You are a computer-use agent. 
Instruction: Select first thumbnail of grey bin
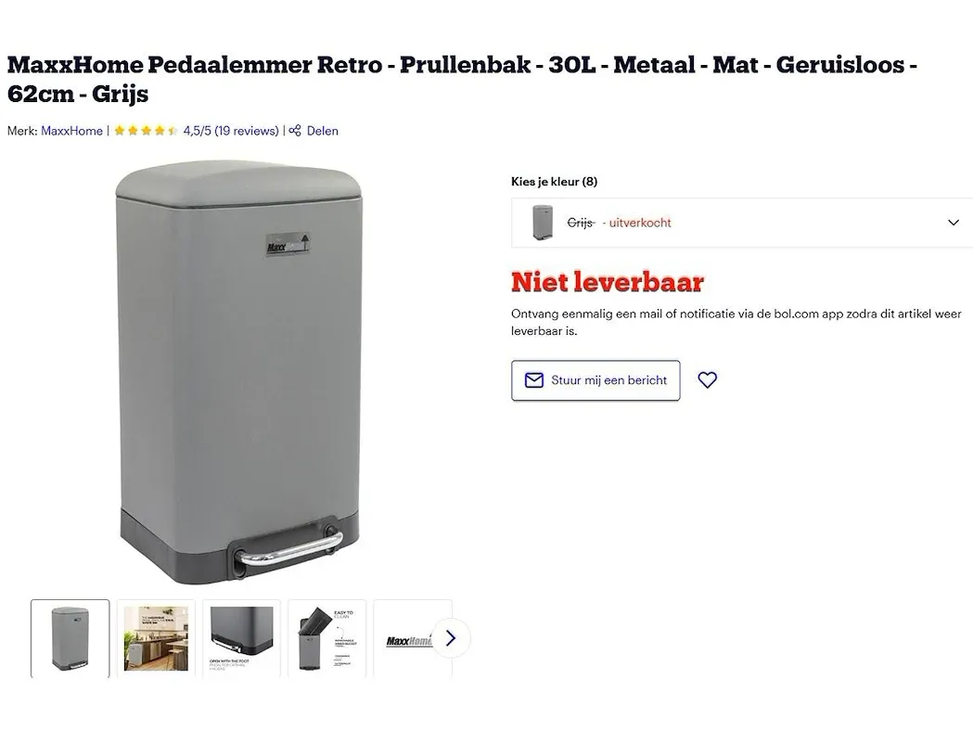[x=70, y=639]
